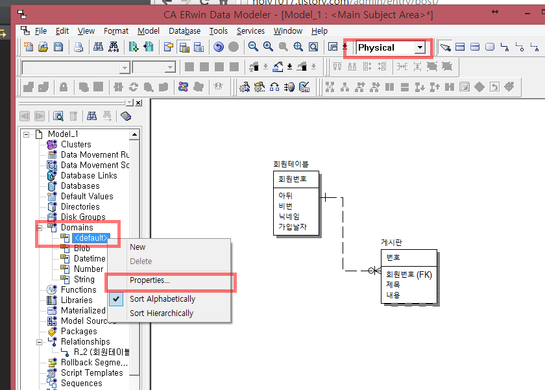Click the Model Explorer pane dropdown arrow

click(x=130, y=103)
